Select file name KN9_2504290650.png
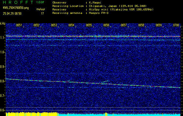 coord(16,8)
